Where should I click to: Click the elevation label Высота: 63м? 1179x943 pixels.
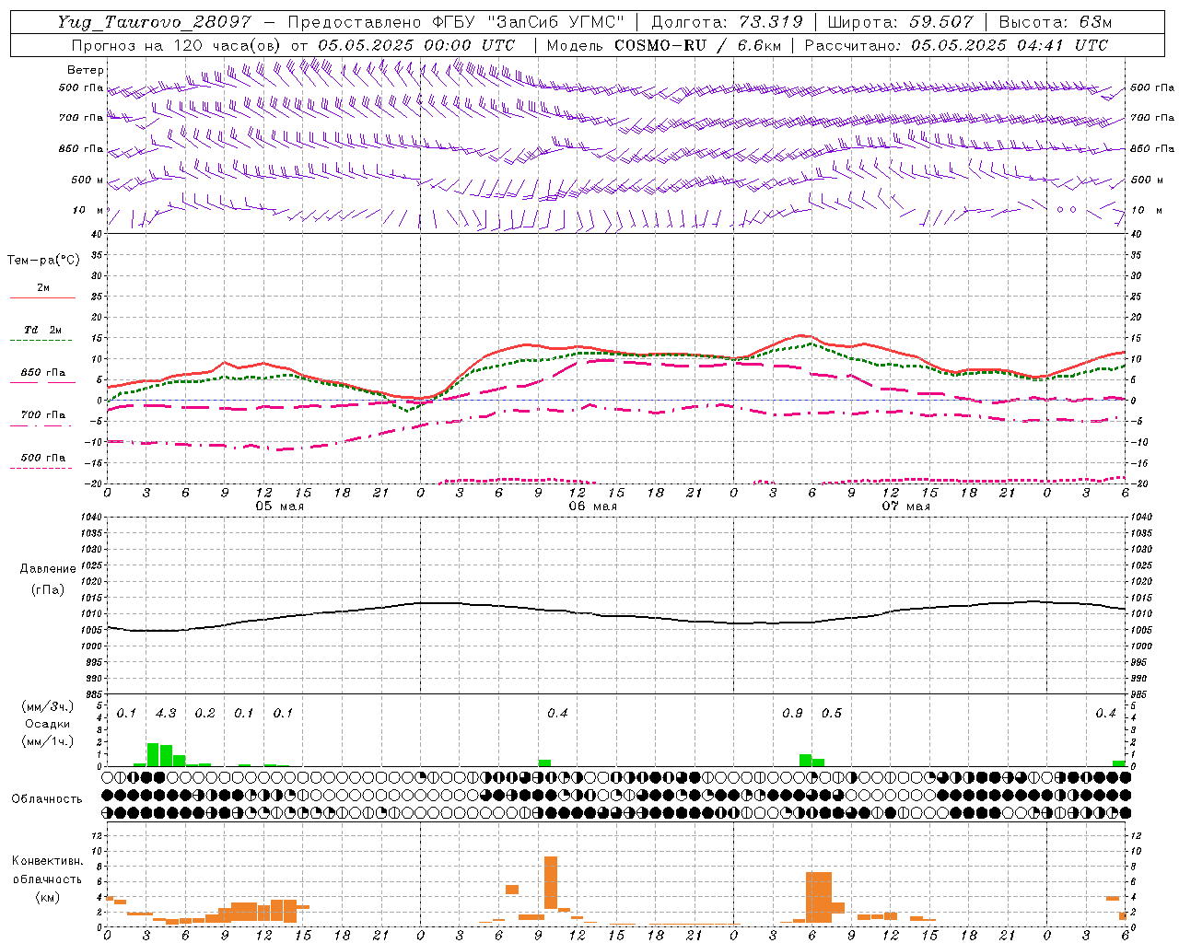[1055, 22]
